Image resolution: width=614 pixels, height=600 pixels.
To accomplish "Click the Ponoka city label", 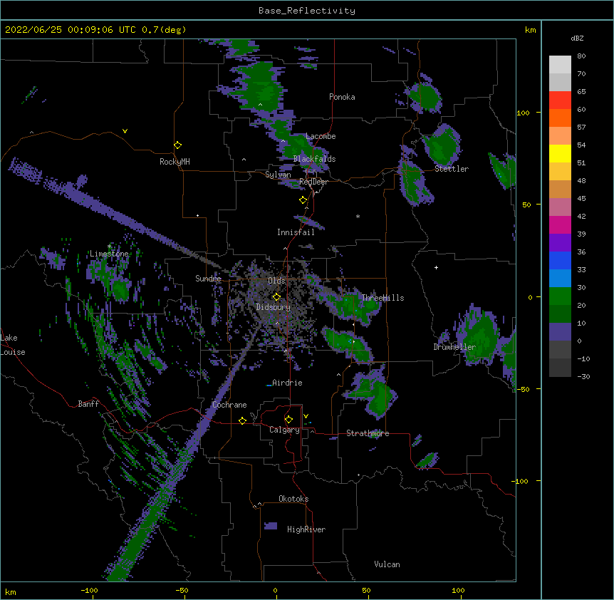I will click(342, 97).
